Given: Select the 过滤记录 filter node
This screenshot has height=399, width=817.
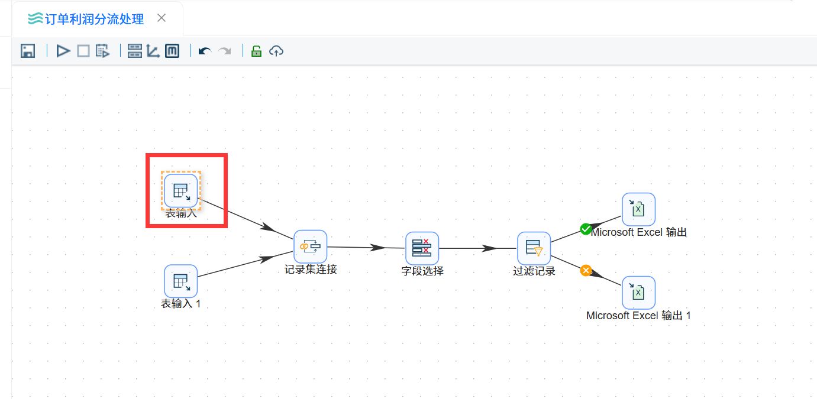Looking at the screenshot, I should (534, 248).
